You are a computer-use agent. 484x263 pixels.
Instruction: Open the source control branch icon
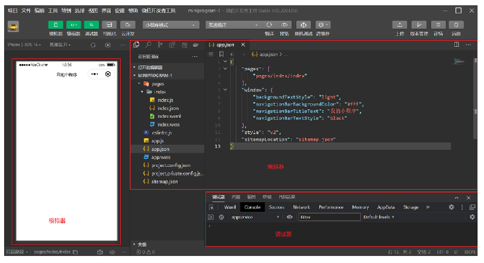[x=160, y=45]
